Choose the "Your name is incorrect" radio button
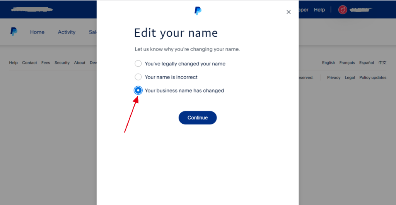The height and width of the screenshot is (205, 396). click(x=138, y=77)
